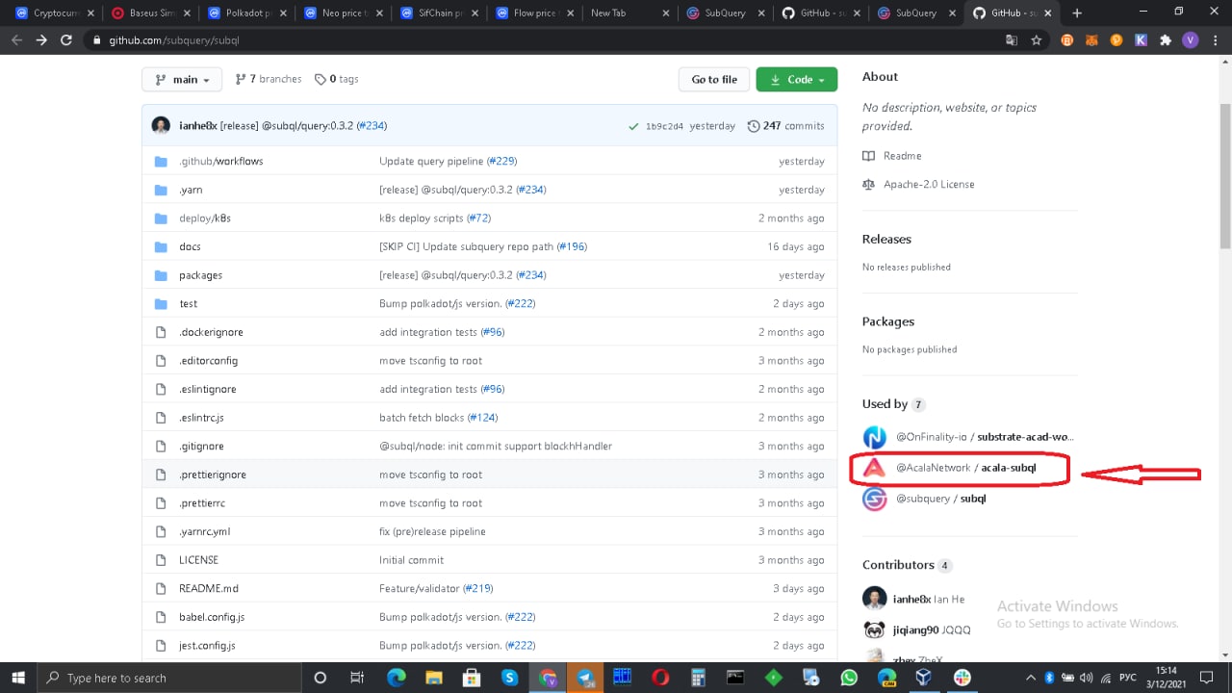The width and height of the screenshot is (1232, 693).
Task: Open the jest.config.js file
Action: 207,645
